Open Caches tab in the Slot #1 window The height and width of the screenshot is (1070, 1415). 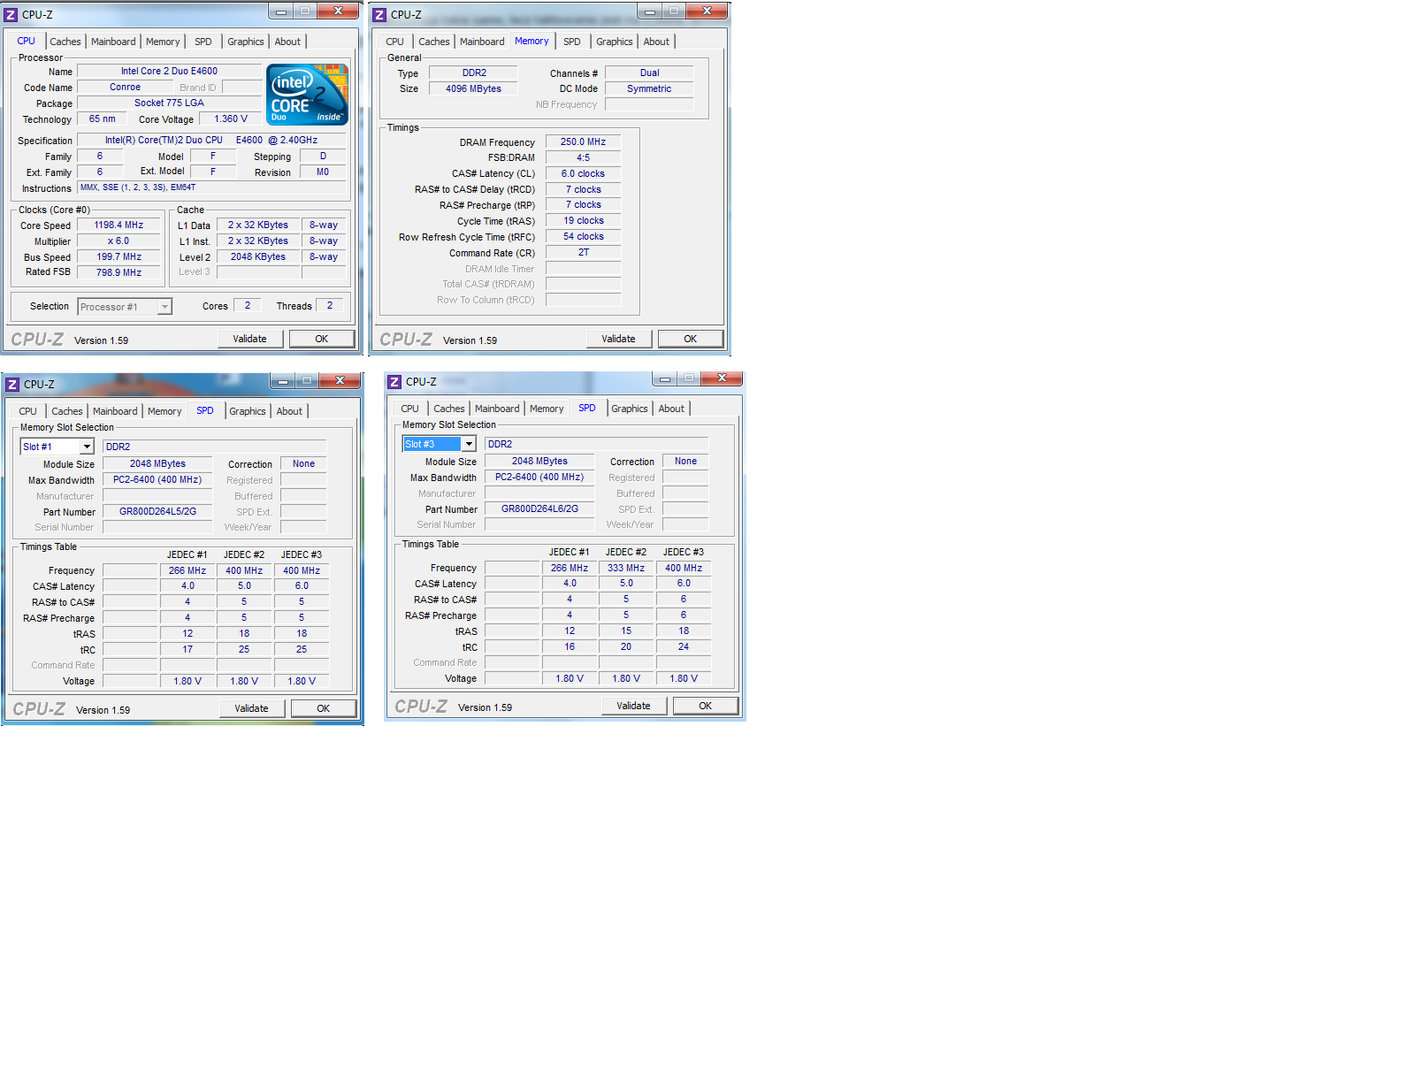(x=67, y=411)
